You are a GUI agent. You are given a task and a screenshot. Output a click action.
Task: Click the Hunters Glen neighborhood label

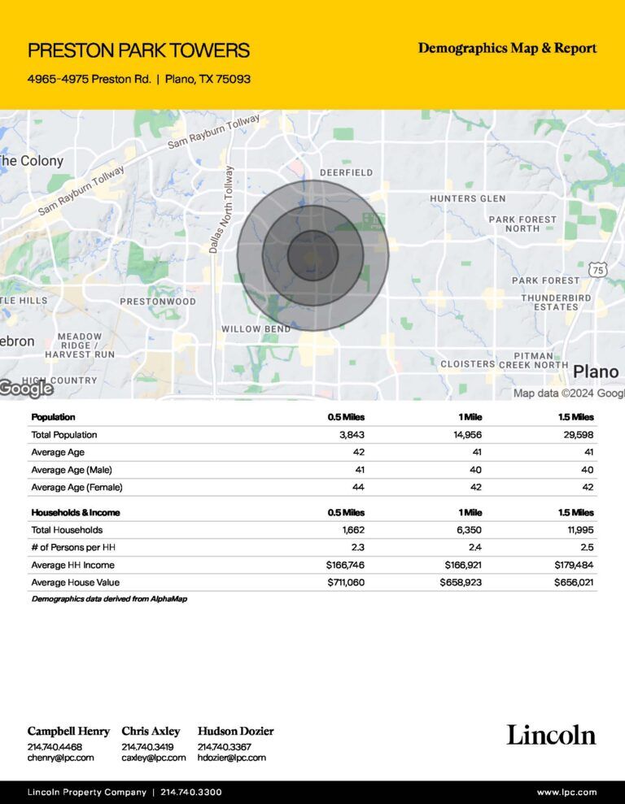pyautogui.click(x=467, y=199)
